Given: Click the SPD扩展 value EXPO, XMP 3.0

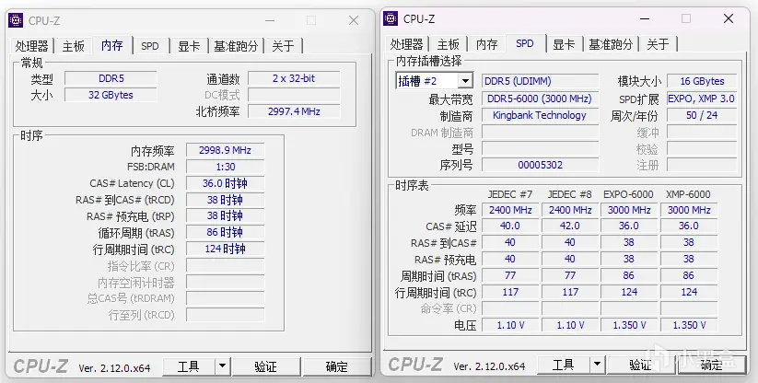Looking at the screenshot, I should pyautogui.click(x=702, y=99).
